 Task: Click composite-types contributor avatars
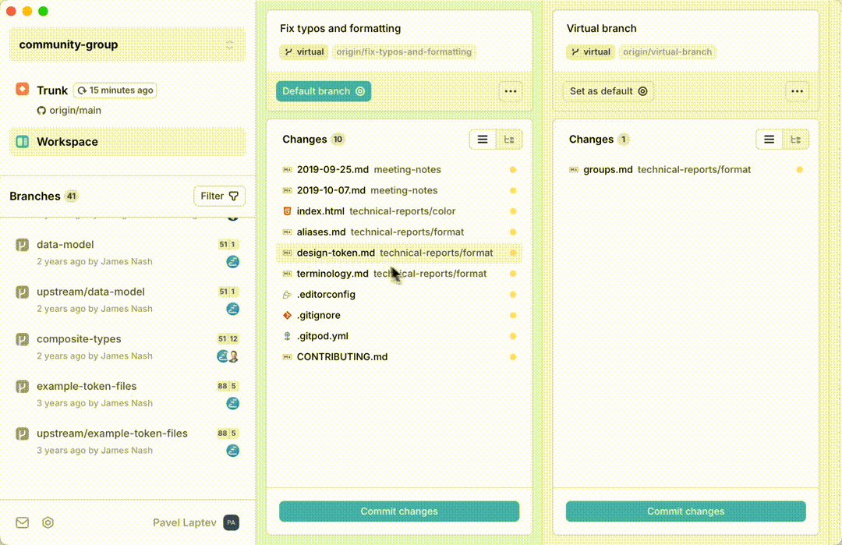click(x=228, y=356)
